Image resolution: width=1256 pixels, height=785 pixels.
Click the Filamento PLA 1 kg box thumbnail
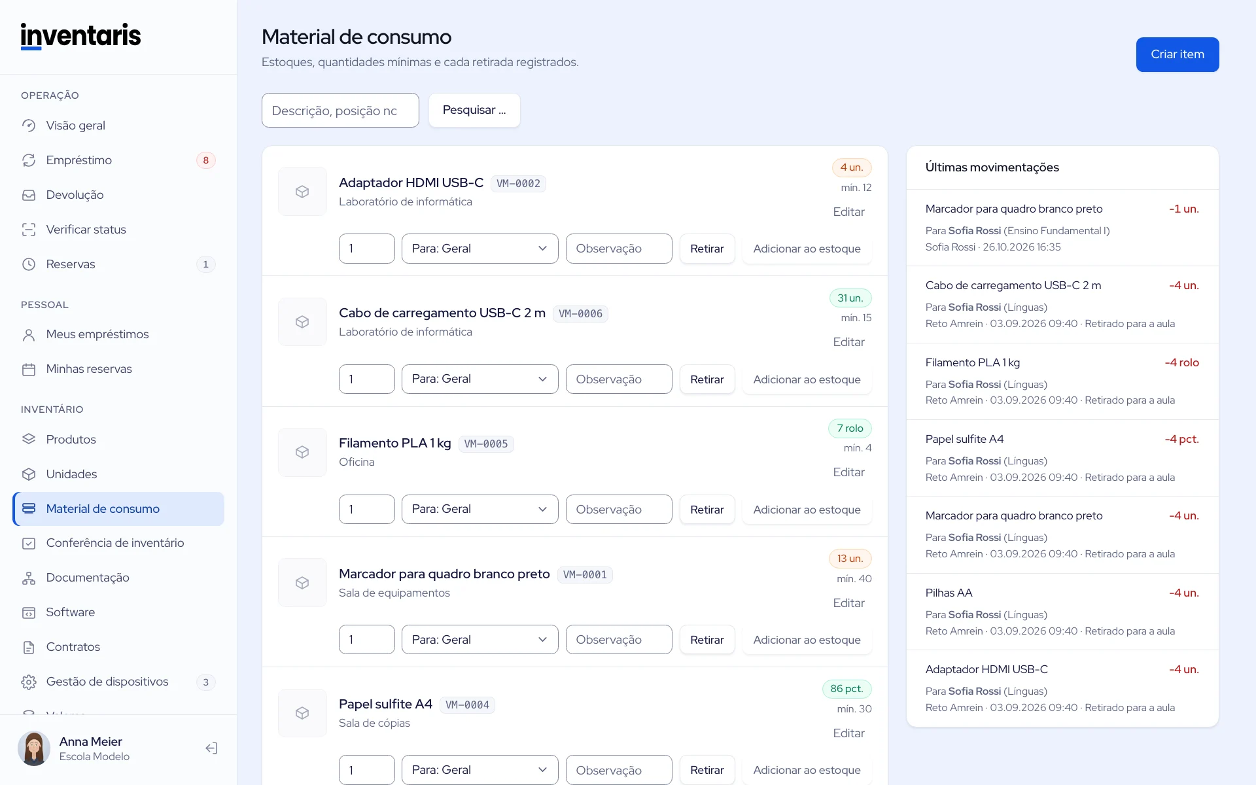(302, 452)
